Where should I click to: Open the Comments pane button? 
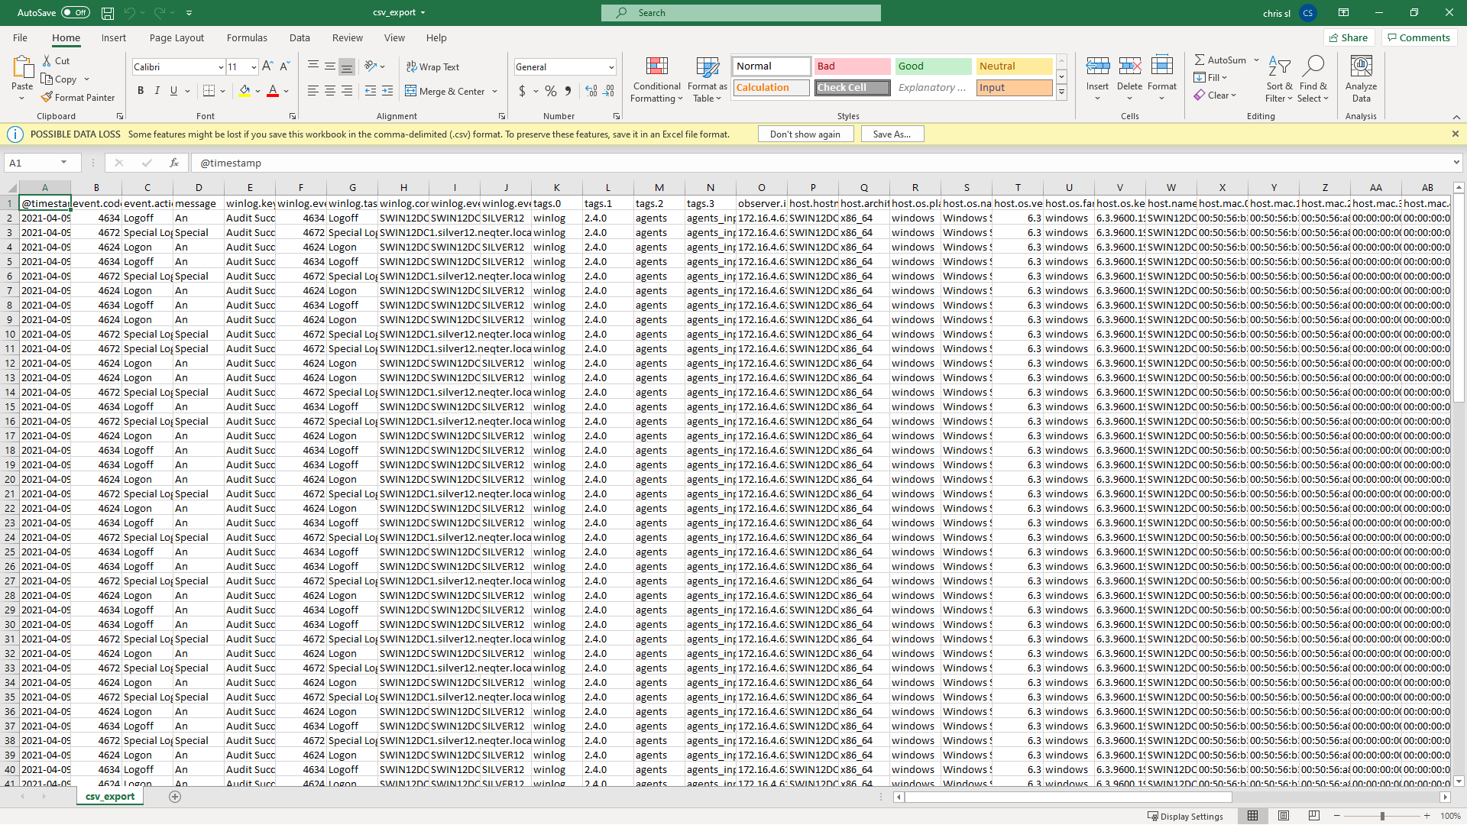(x=1419, y=37)
